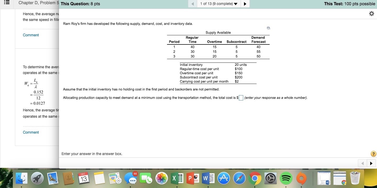The height and width of the screenshot is (188, 377).
Task: Open Microsoft Word from the dock
Action: click(208, 178)
